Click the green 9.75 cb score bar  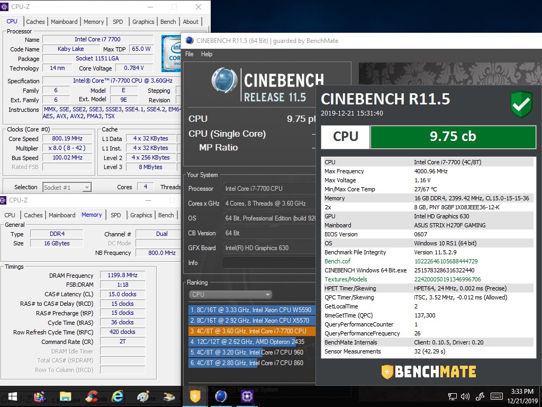tap(453, 137)
